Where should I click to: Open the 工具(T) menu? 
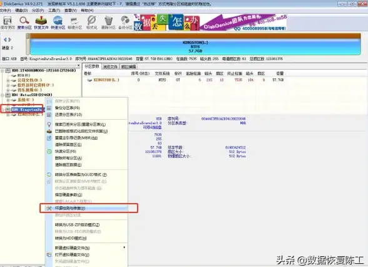point(54,10)
